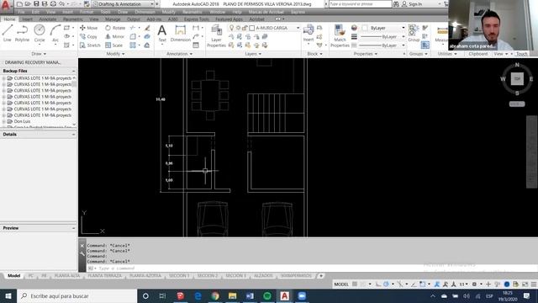Activate the Move command
Image resolution: width=538 pixels, height=303 pixels.
(x=89, y=28)
